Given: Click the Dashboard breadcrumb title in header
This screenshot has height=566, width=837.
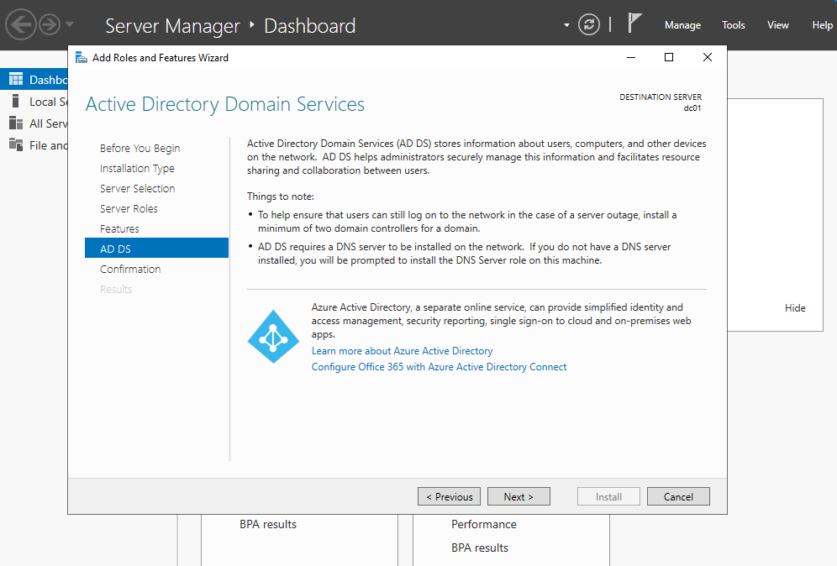Looking at the screenshot, I should coord(309,25).
